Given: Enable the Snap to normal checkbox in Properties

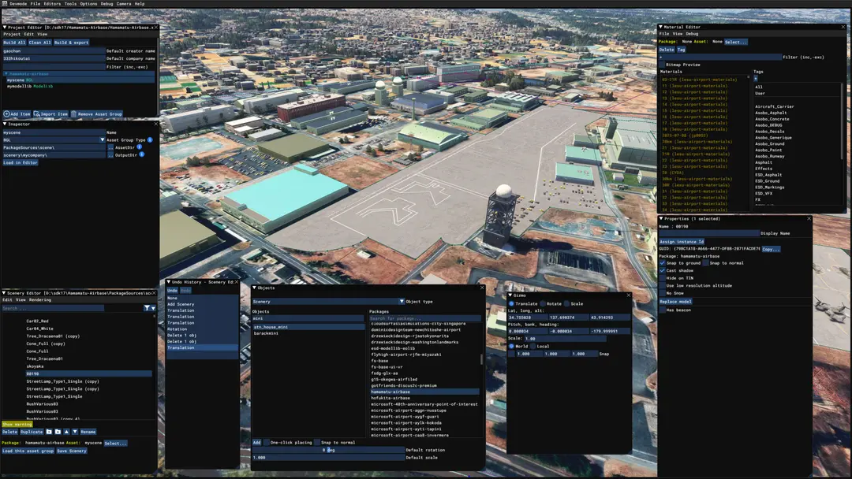Looking at the screenshot, I should (x=705, y=263).
